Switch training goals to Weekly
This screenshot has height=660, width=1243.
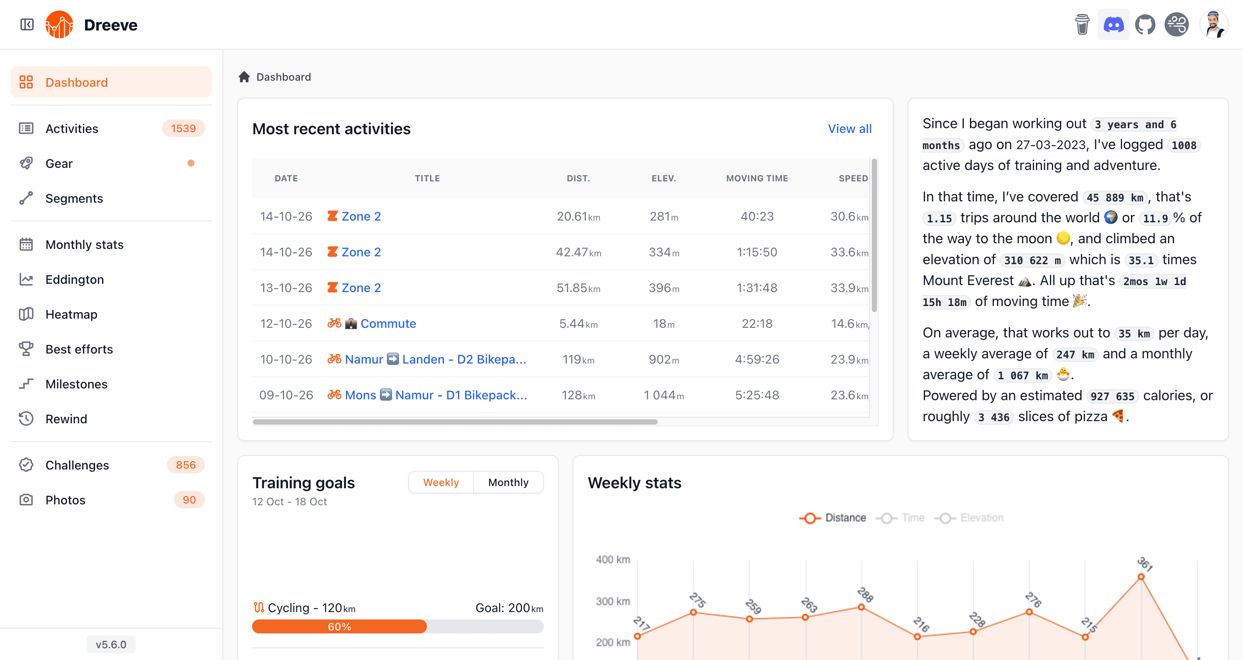(441, 483)
